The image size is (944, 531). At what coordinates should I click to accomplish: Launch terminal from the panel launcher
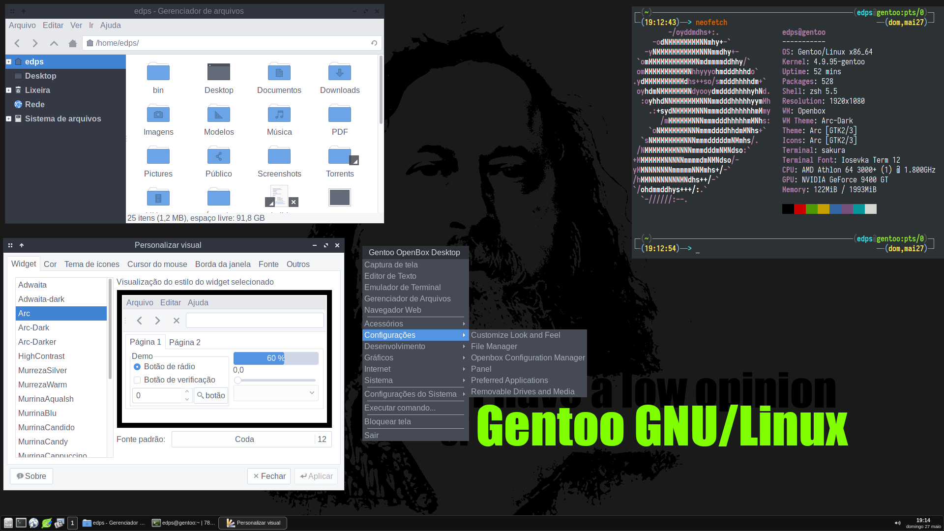point(21,523)
